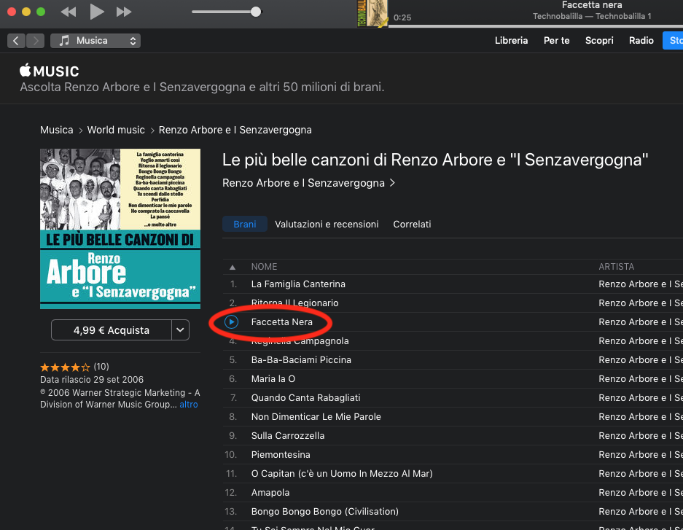The image size is (683, 530).
Task: Buy album for 4,99 € Acquista
Action: 112,330
